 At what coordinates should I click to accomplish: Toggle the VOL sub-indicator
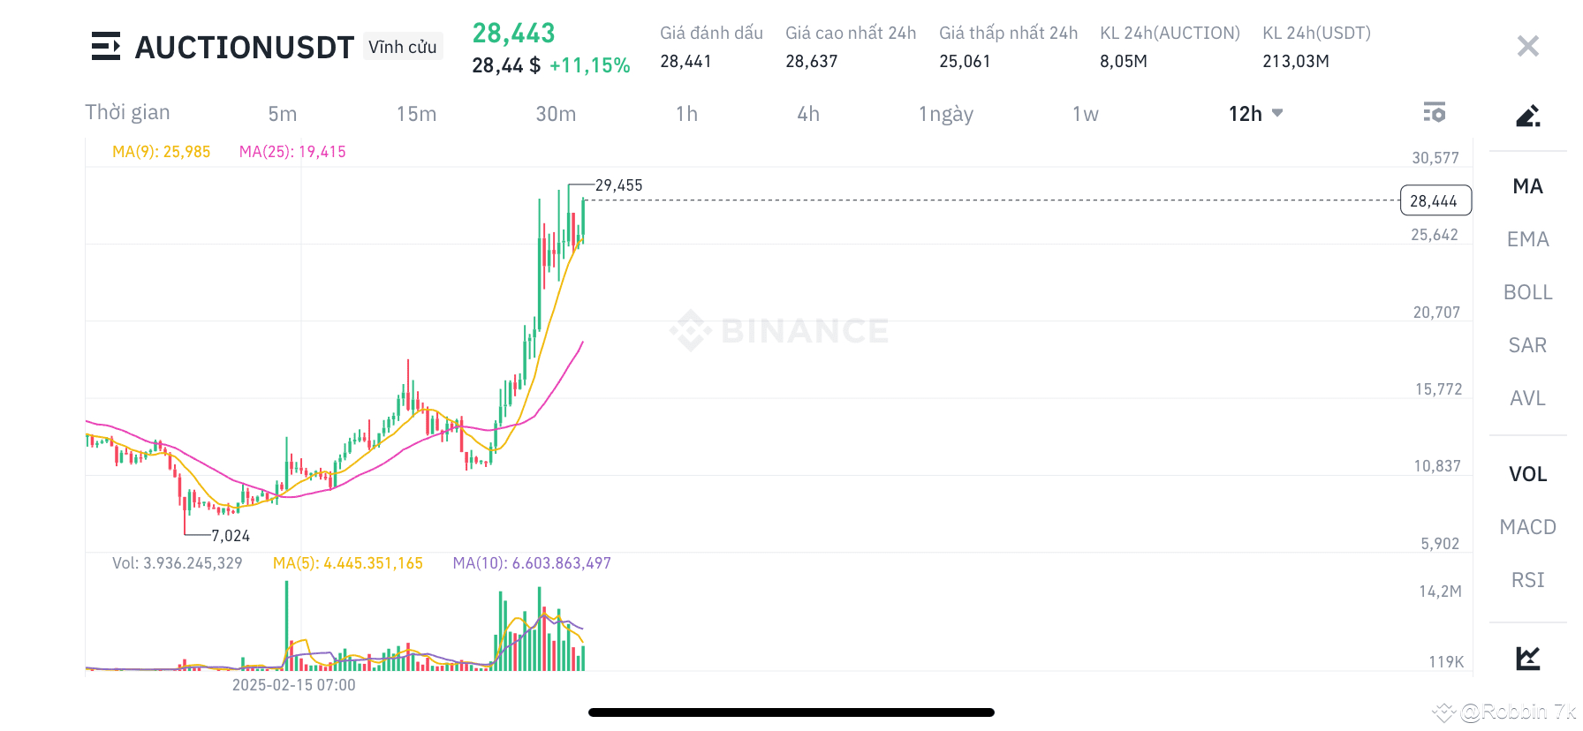pos(1527,474)
